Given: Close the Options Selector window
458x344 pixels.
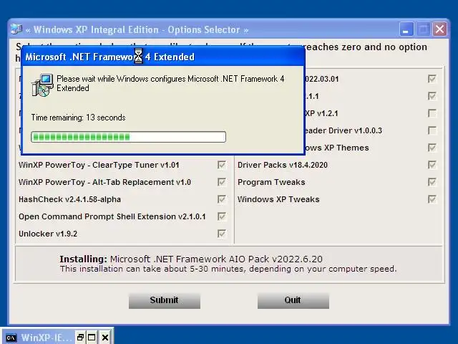Looking at the screenshot, I should pos(439,29).
